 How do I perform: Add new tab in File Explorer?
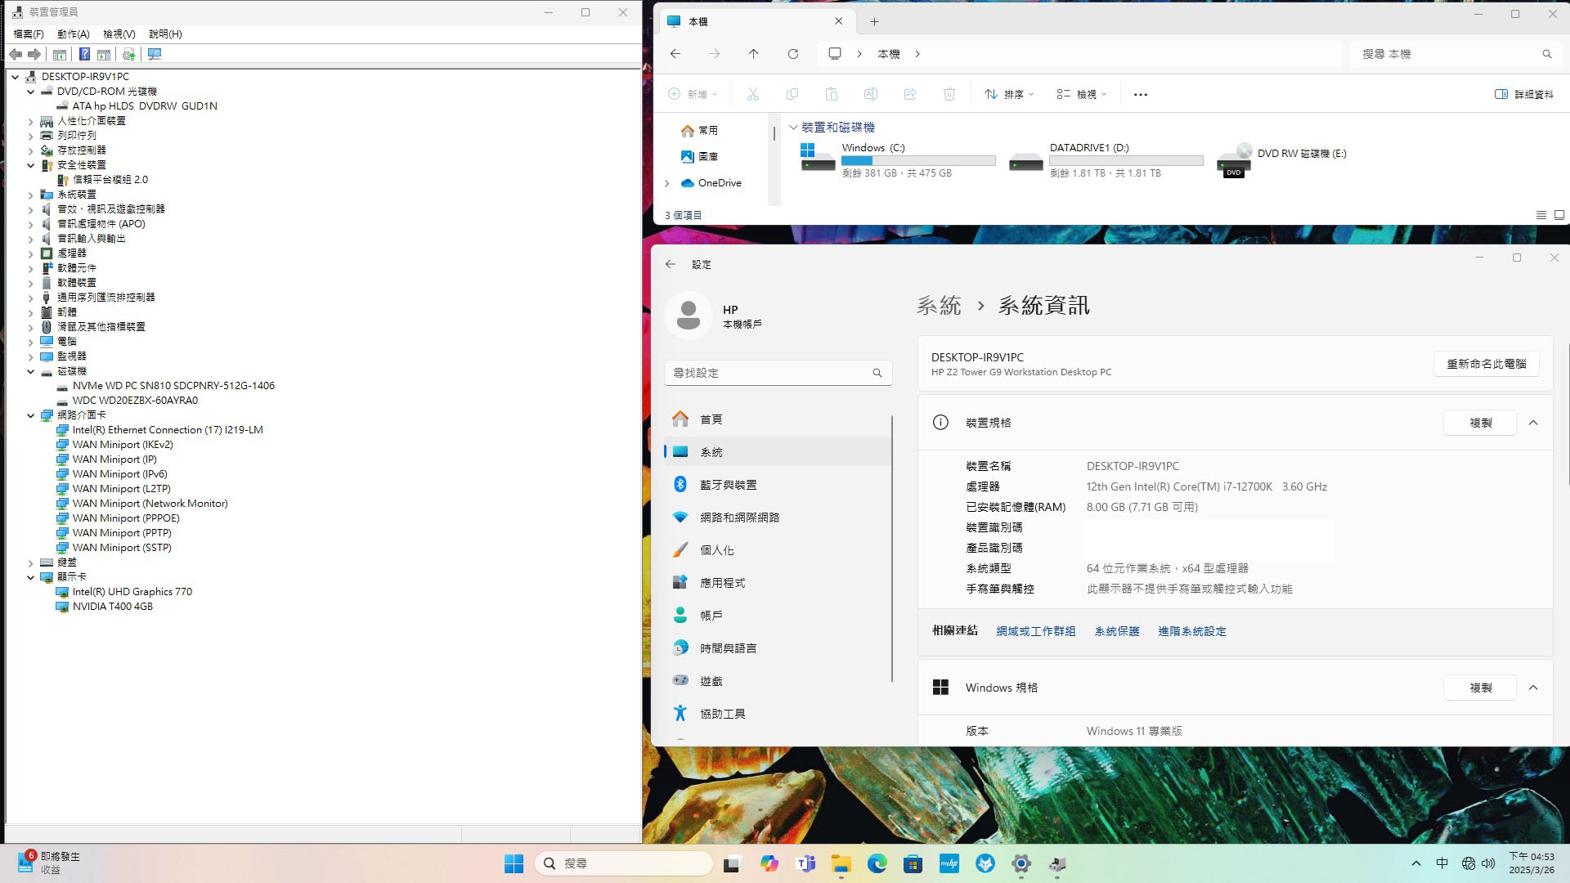pos(874,22)
